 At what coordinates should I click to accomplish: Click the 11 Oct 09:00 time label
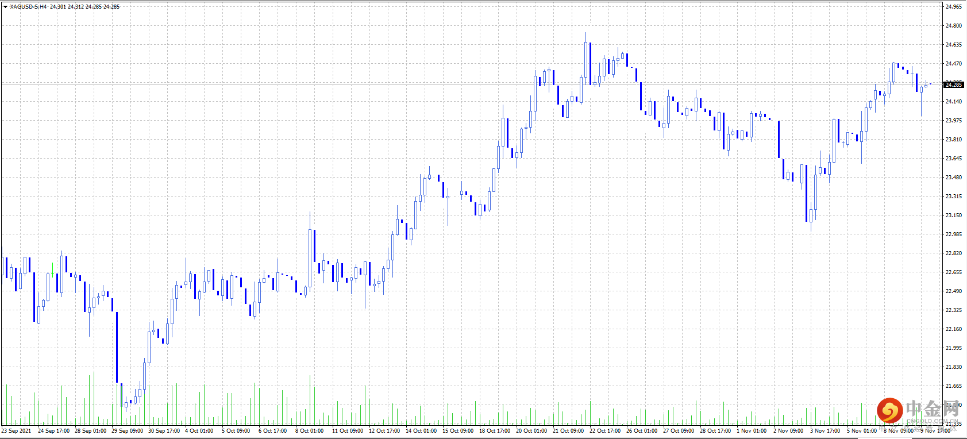[x=348, y=431]
